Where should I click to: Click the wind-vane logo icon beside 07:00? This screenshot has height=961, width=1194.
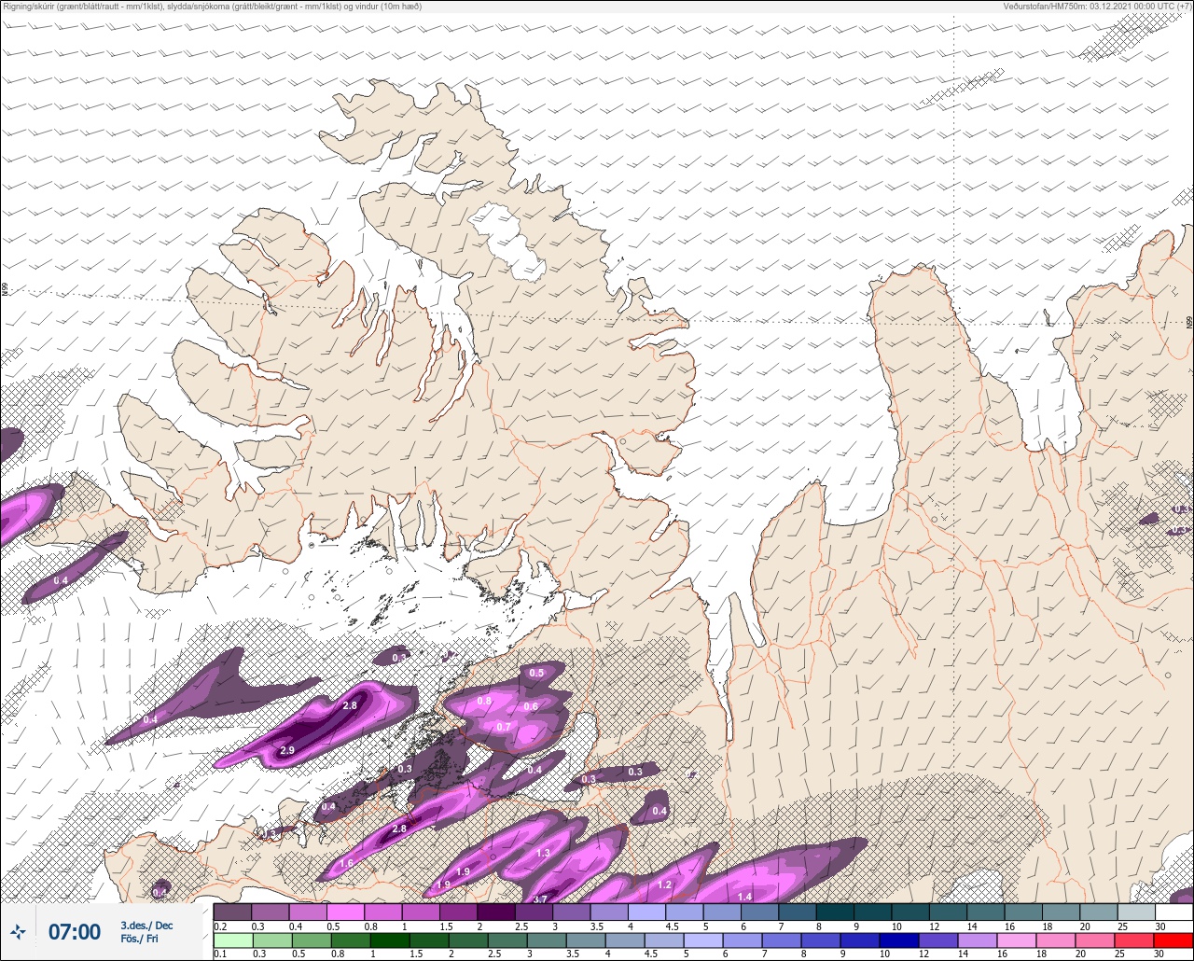coord(18,932)
